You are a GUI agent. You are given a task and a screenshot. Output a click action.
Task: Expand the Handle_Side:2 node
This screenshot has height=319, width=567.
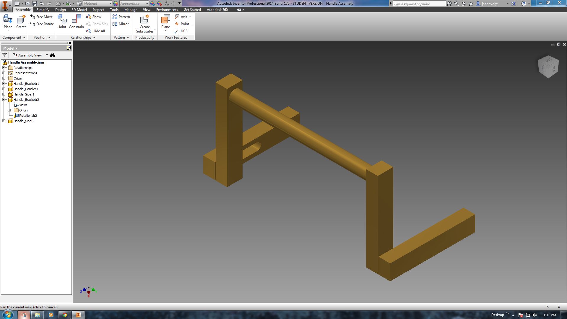[4, 121]
